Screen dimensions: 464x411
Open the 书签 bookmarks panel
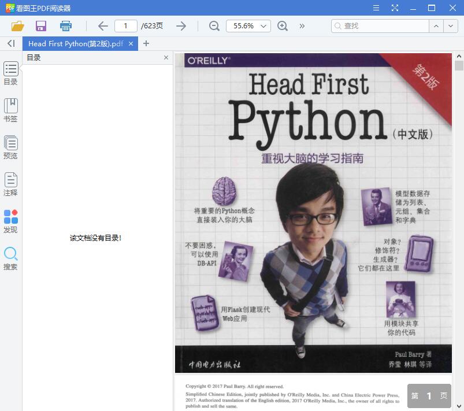click(x=10, y=110)
